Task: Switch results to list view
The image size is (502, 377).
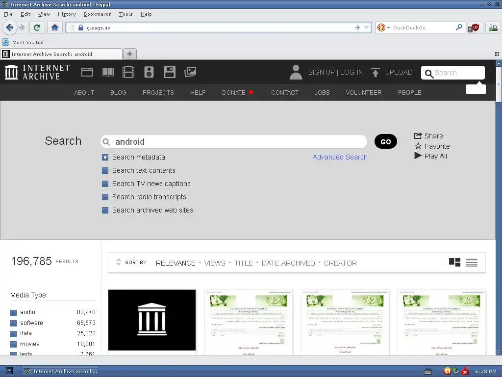Action: (x=472, y=263)
